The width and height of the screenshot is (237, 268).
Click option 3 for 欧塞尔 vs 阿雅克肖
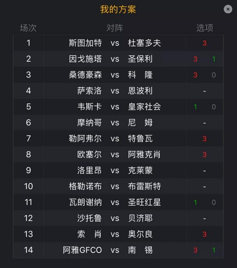coord(204,155)
